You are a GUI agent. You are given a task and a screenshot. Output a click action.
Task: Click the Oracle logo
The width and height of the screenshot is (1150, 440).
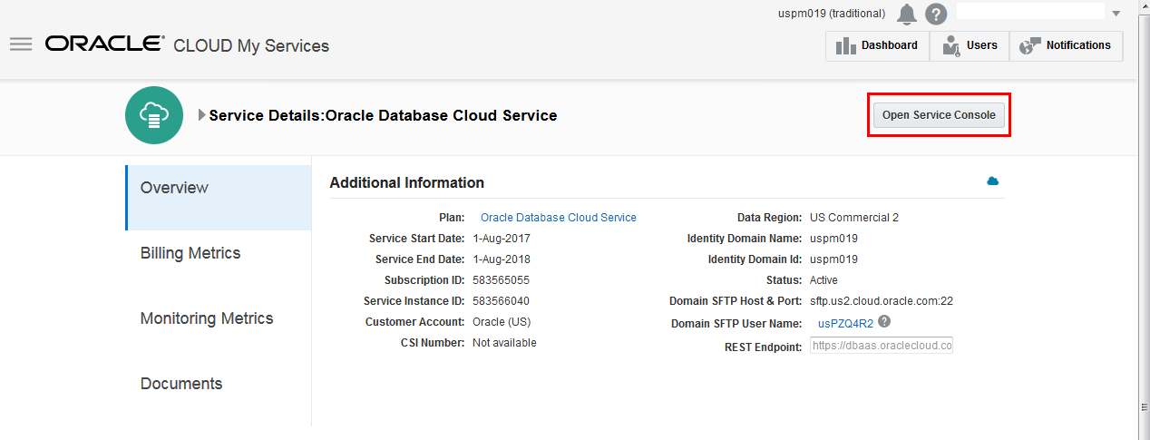coord(104,44)
